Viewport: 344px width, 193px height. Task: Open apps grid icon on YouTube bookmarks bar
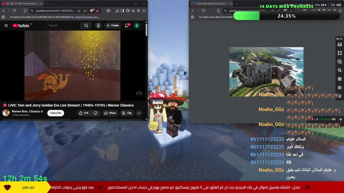click(x=3, y=17)
